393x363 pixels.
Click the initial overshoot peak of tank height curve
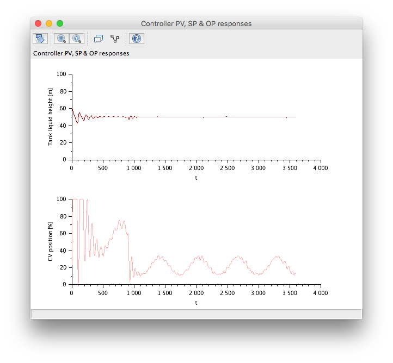click(x=72, y=109)
